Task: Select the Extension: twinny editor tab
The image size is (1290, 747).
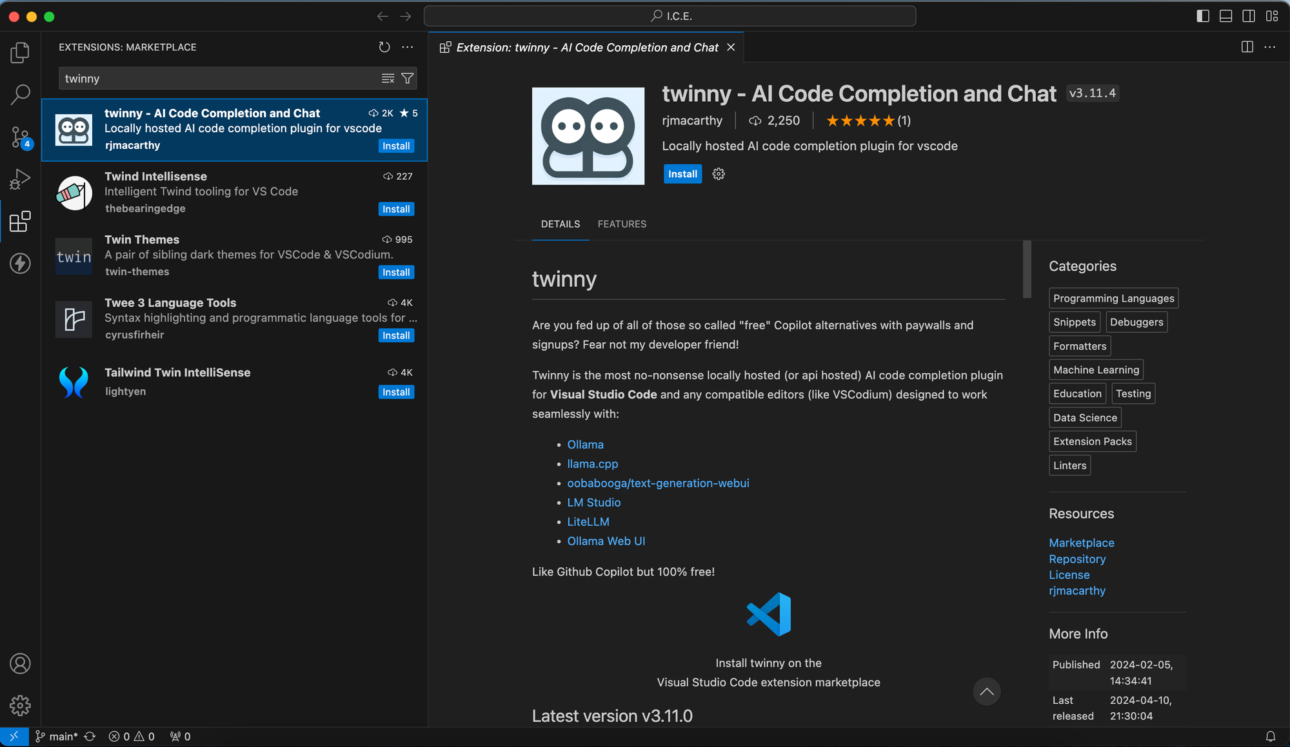Action: point(586,48)
